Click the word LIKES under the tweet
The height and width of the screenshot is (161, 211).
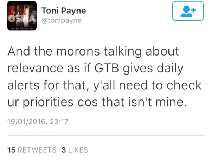pos(78,150)
